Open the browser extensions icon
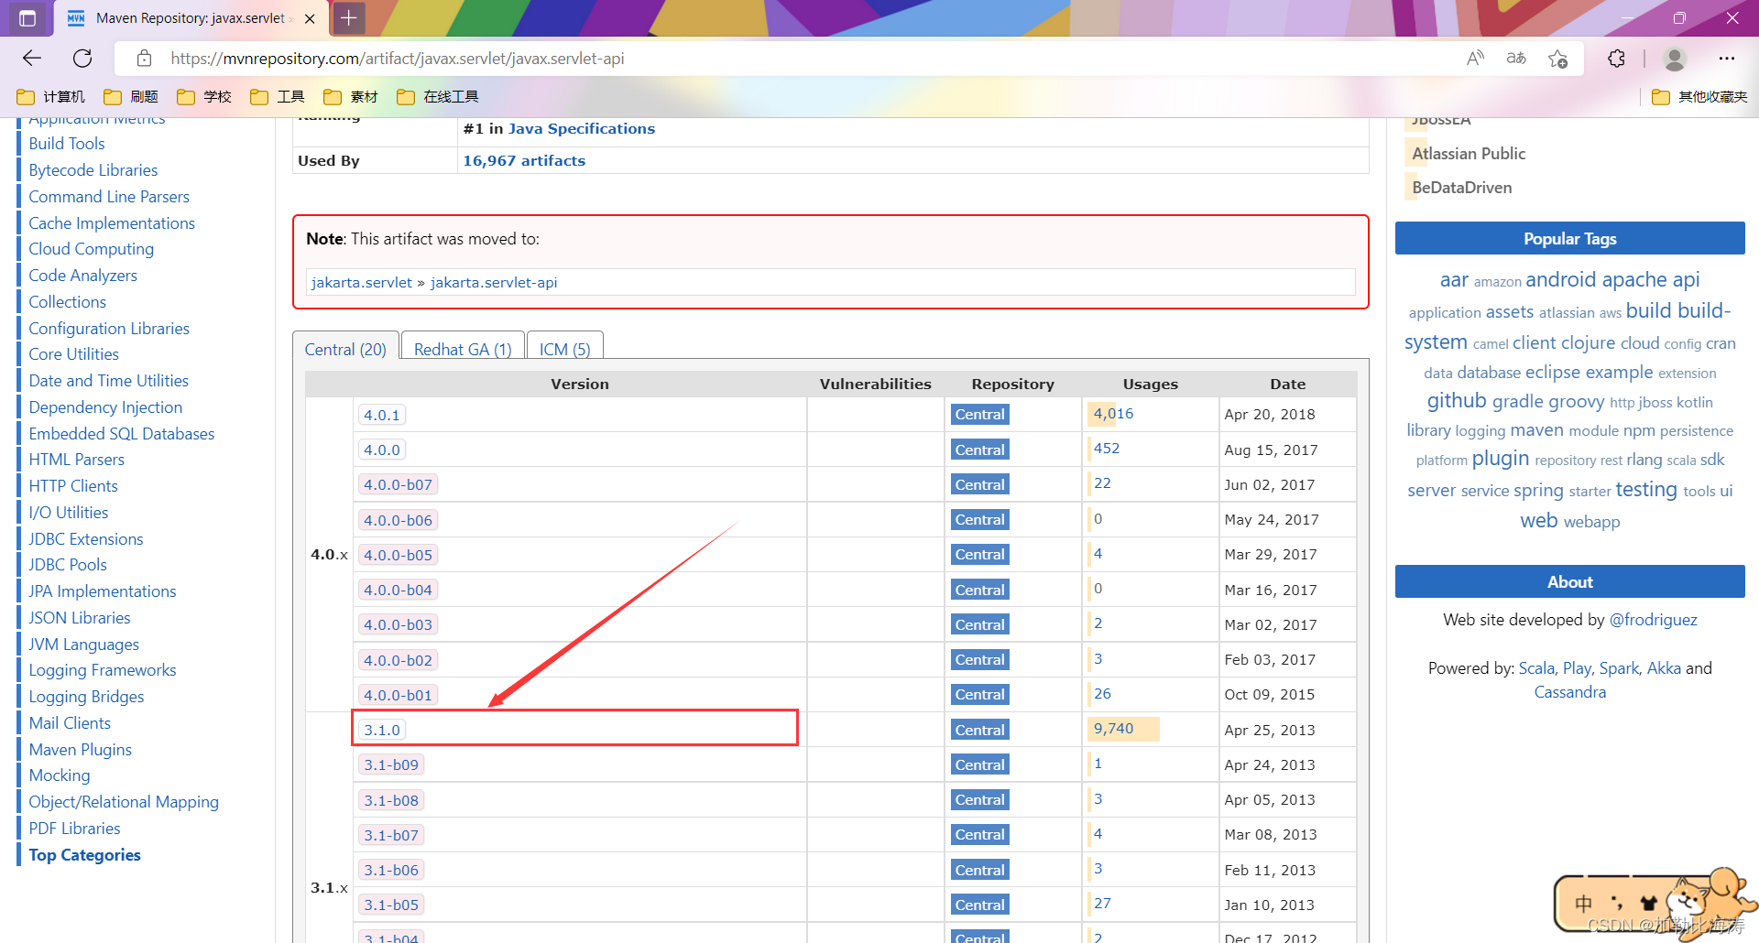The width and height of the screenshot is (1759, 943). tap(1617, 59)
